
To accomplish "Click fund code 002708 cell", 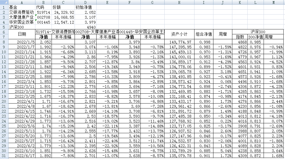I will (43, 17).
